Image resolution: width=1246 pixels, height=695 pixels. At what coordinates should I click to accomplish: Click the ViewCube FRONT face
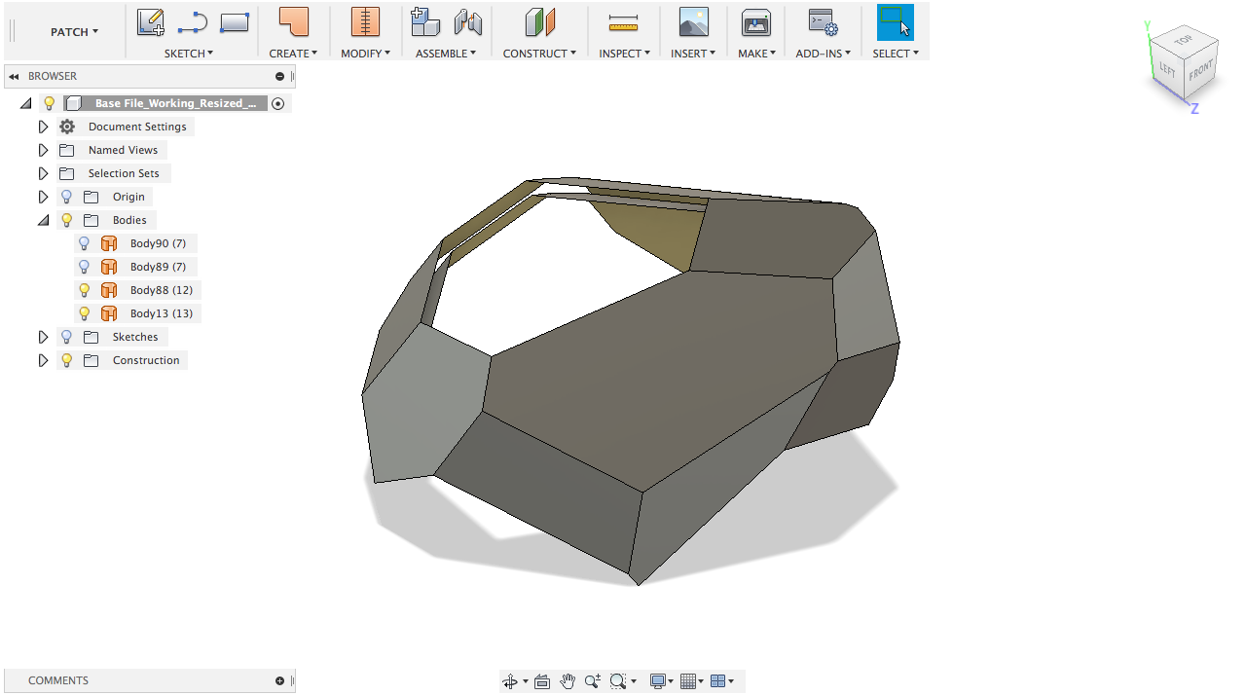pos(1201,69)
